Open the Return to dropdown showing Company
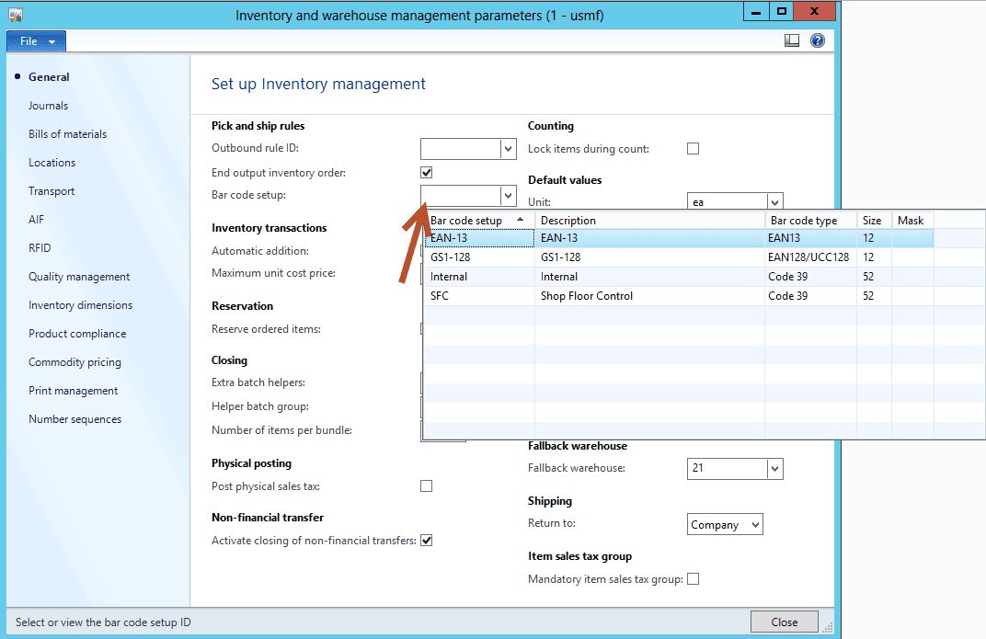Viewport: 986px width, 639px height. (x=754, y=524)
